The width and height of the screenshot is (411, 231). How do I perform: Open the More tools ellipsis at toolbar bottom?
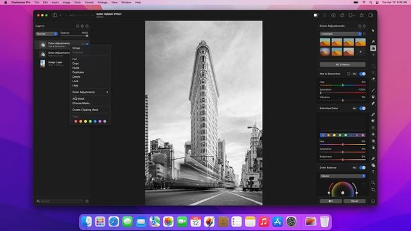(x=373, y=201)
